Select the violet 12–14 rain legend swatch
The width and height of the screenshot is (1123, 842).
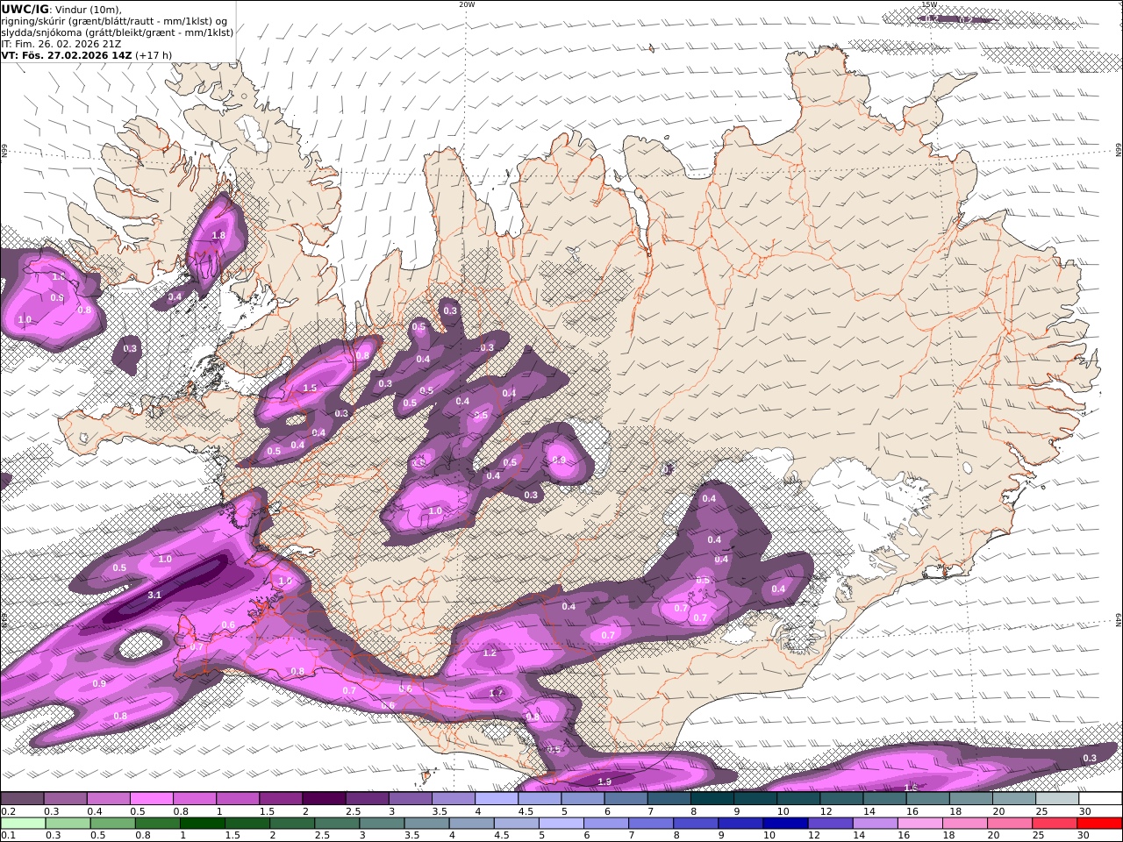coord(830,824)
